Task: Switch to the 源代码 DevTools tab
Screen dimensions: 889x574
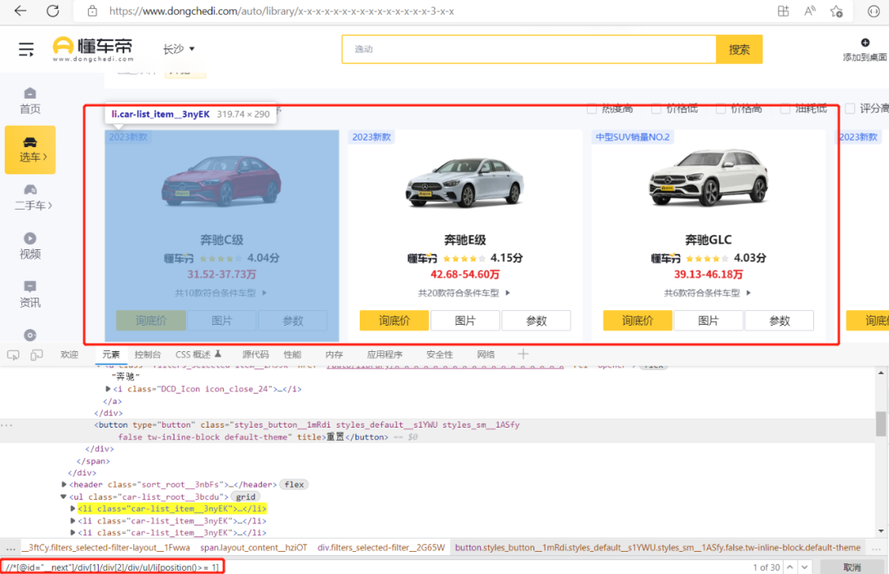Action: tap(255, 354)
